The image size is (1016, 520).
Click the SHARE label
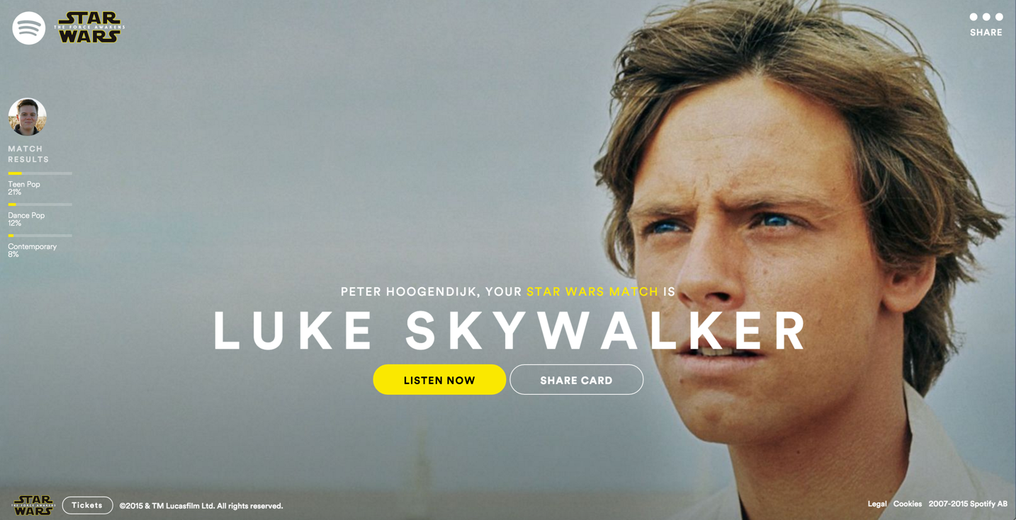click(986, 33)
